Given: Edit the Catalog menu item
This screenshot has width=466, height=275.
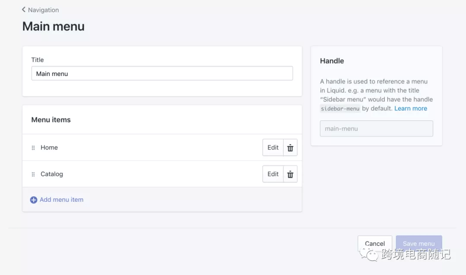Looking at the screenshot, I should pyautogui.click(x=273, y=174).
